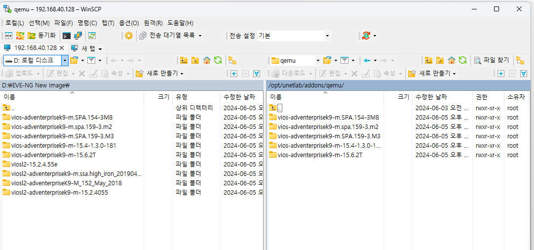The width and height of the screenshot is (534, 250).
Task: Open the 파일(F) menu
Action: tap(64, 23)
